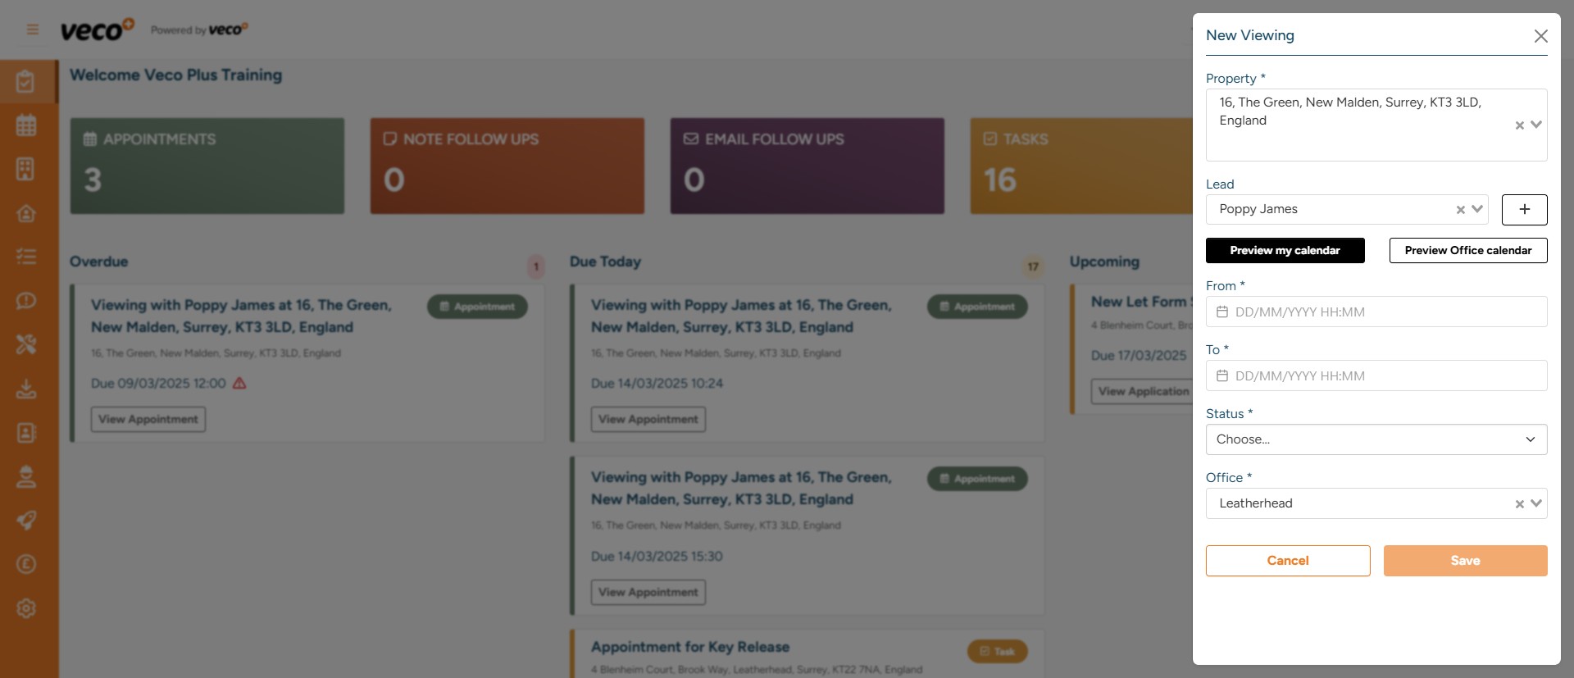The width and height of the screenshot is (1574, 678).
Task: Open the speech bubble alert icon in the sidebar
Action: click(x=26, y=301)
